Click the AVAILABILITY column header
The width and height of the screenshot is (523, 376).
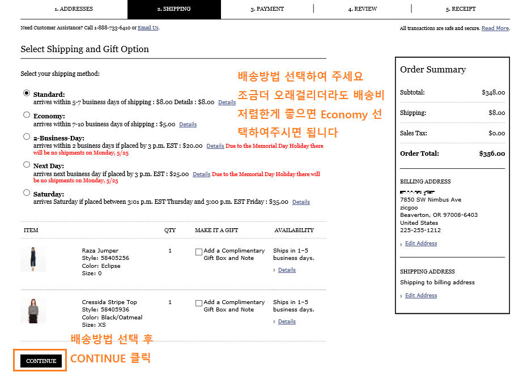[294, 230]
